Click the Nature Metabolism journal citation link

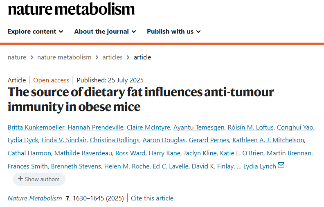point(35,198)
